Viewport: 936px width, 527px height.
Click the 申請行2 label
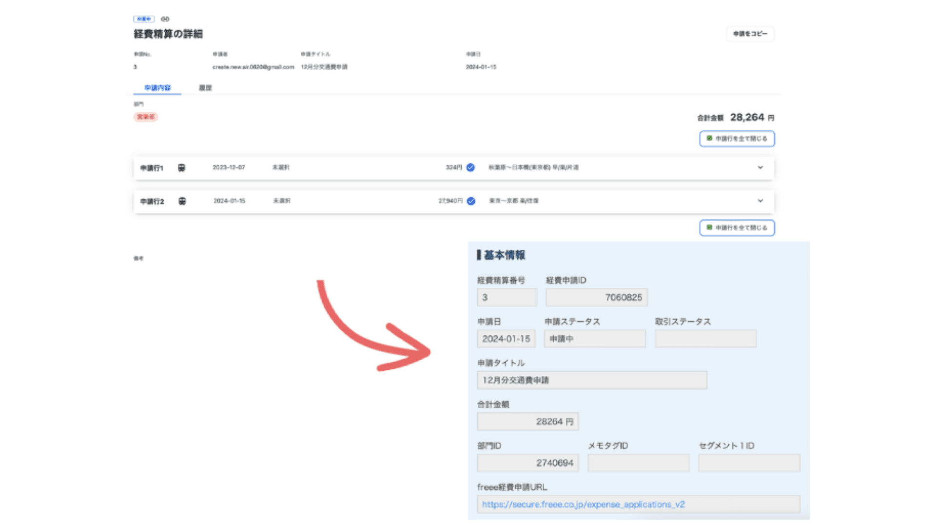[152, 202]
